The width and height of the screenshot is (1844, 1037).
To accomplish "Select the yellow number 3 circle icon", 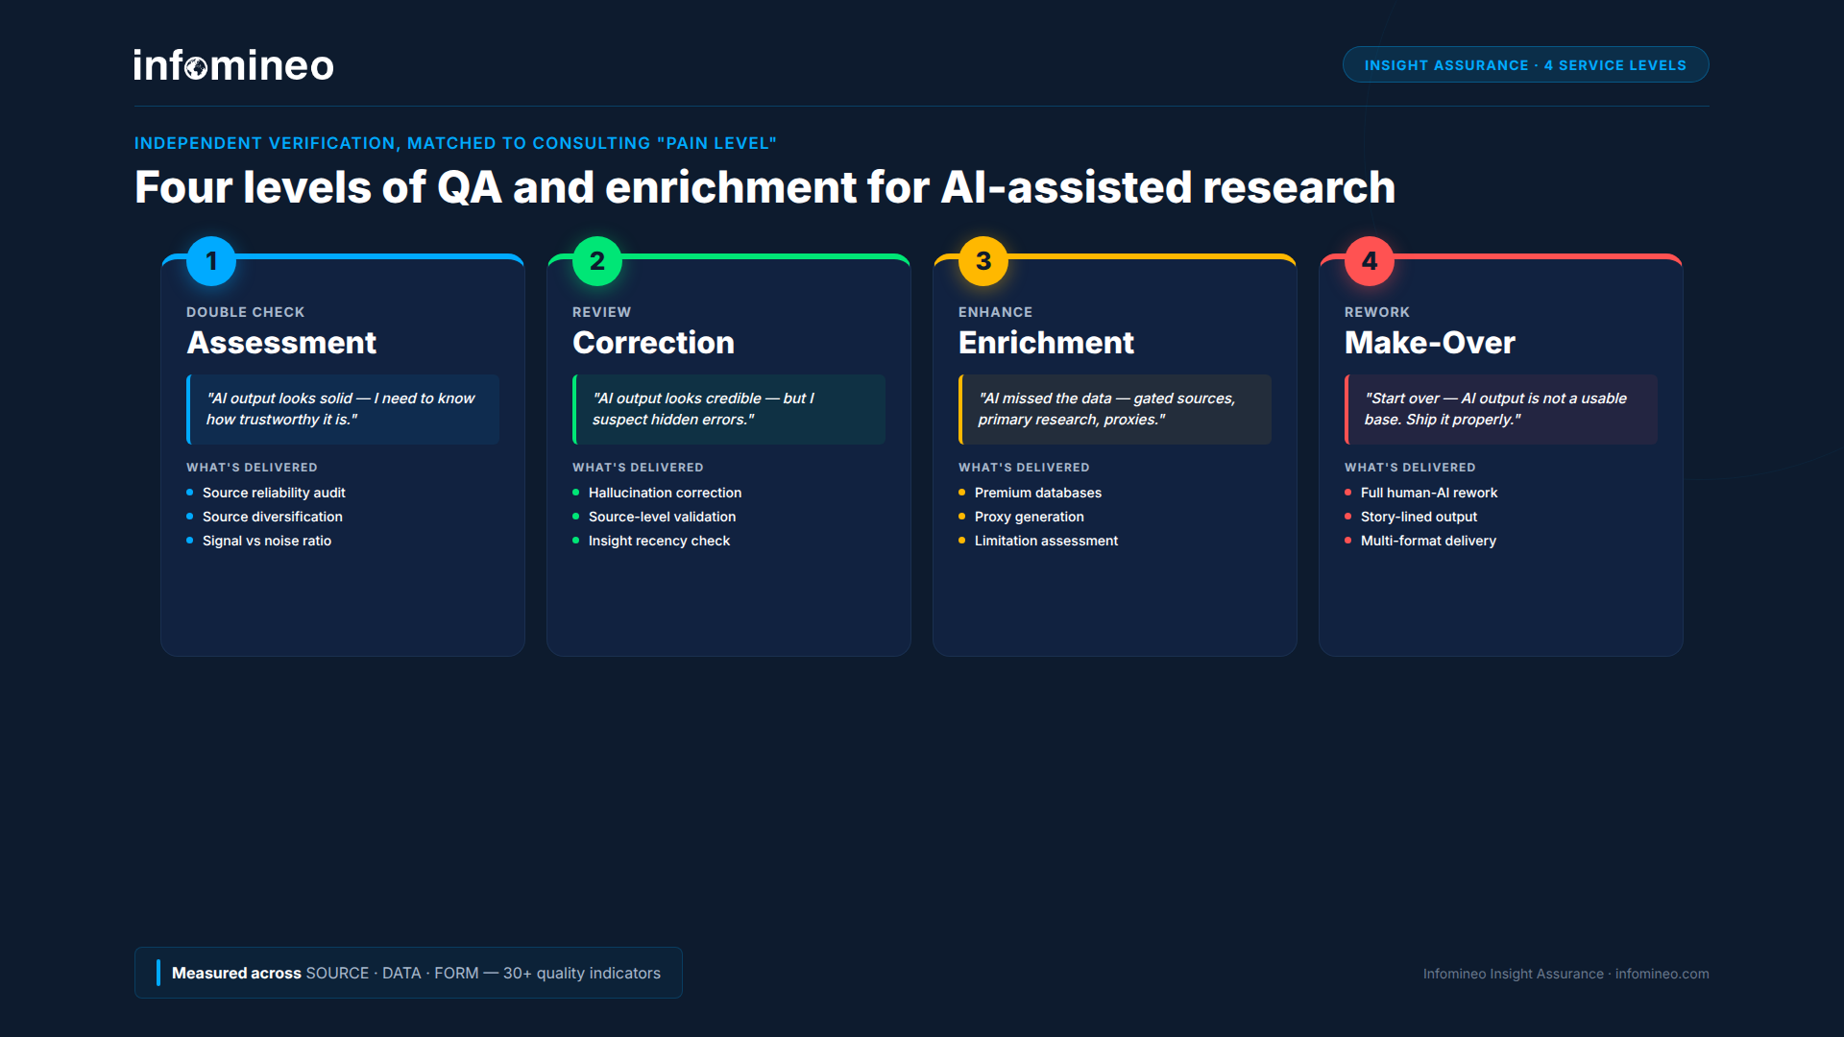I will (983, 260).
